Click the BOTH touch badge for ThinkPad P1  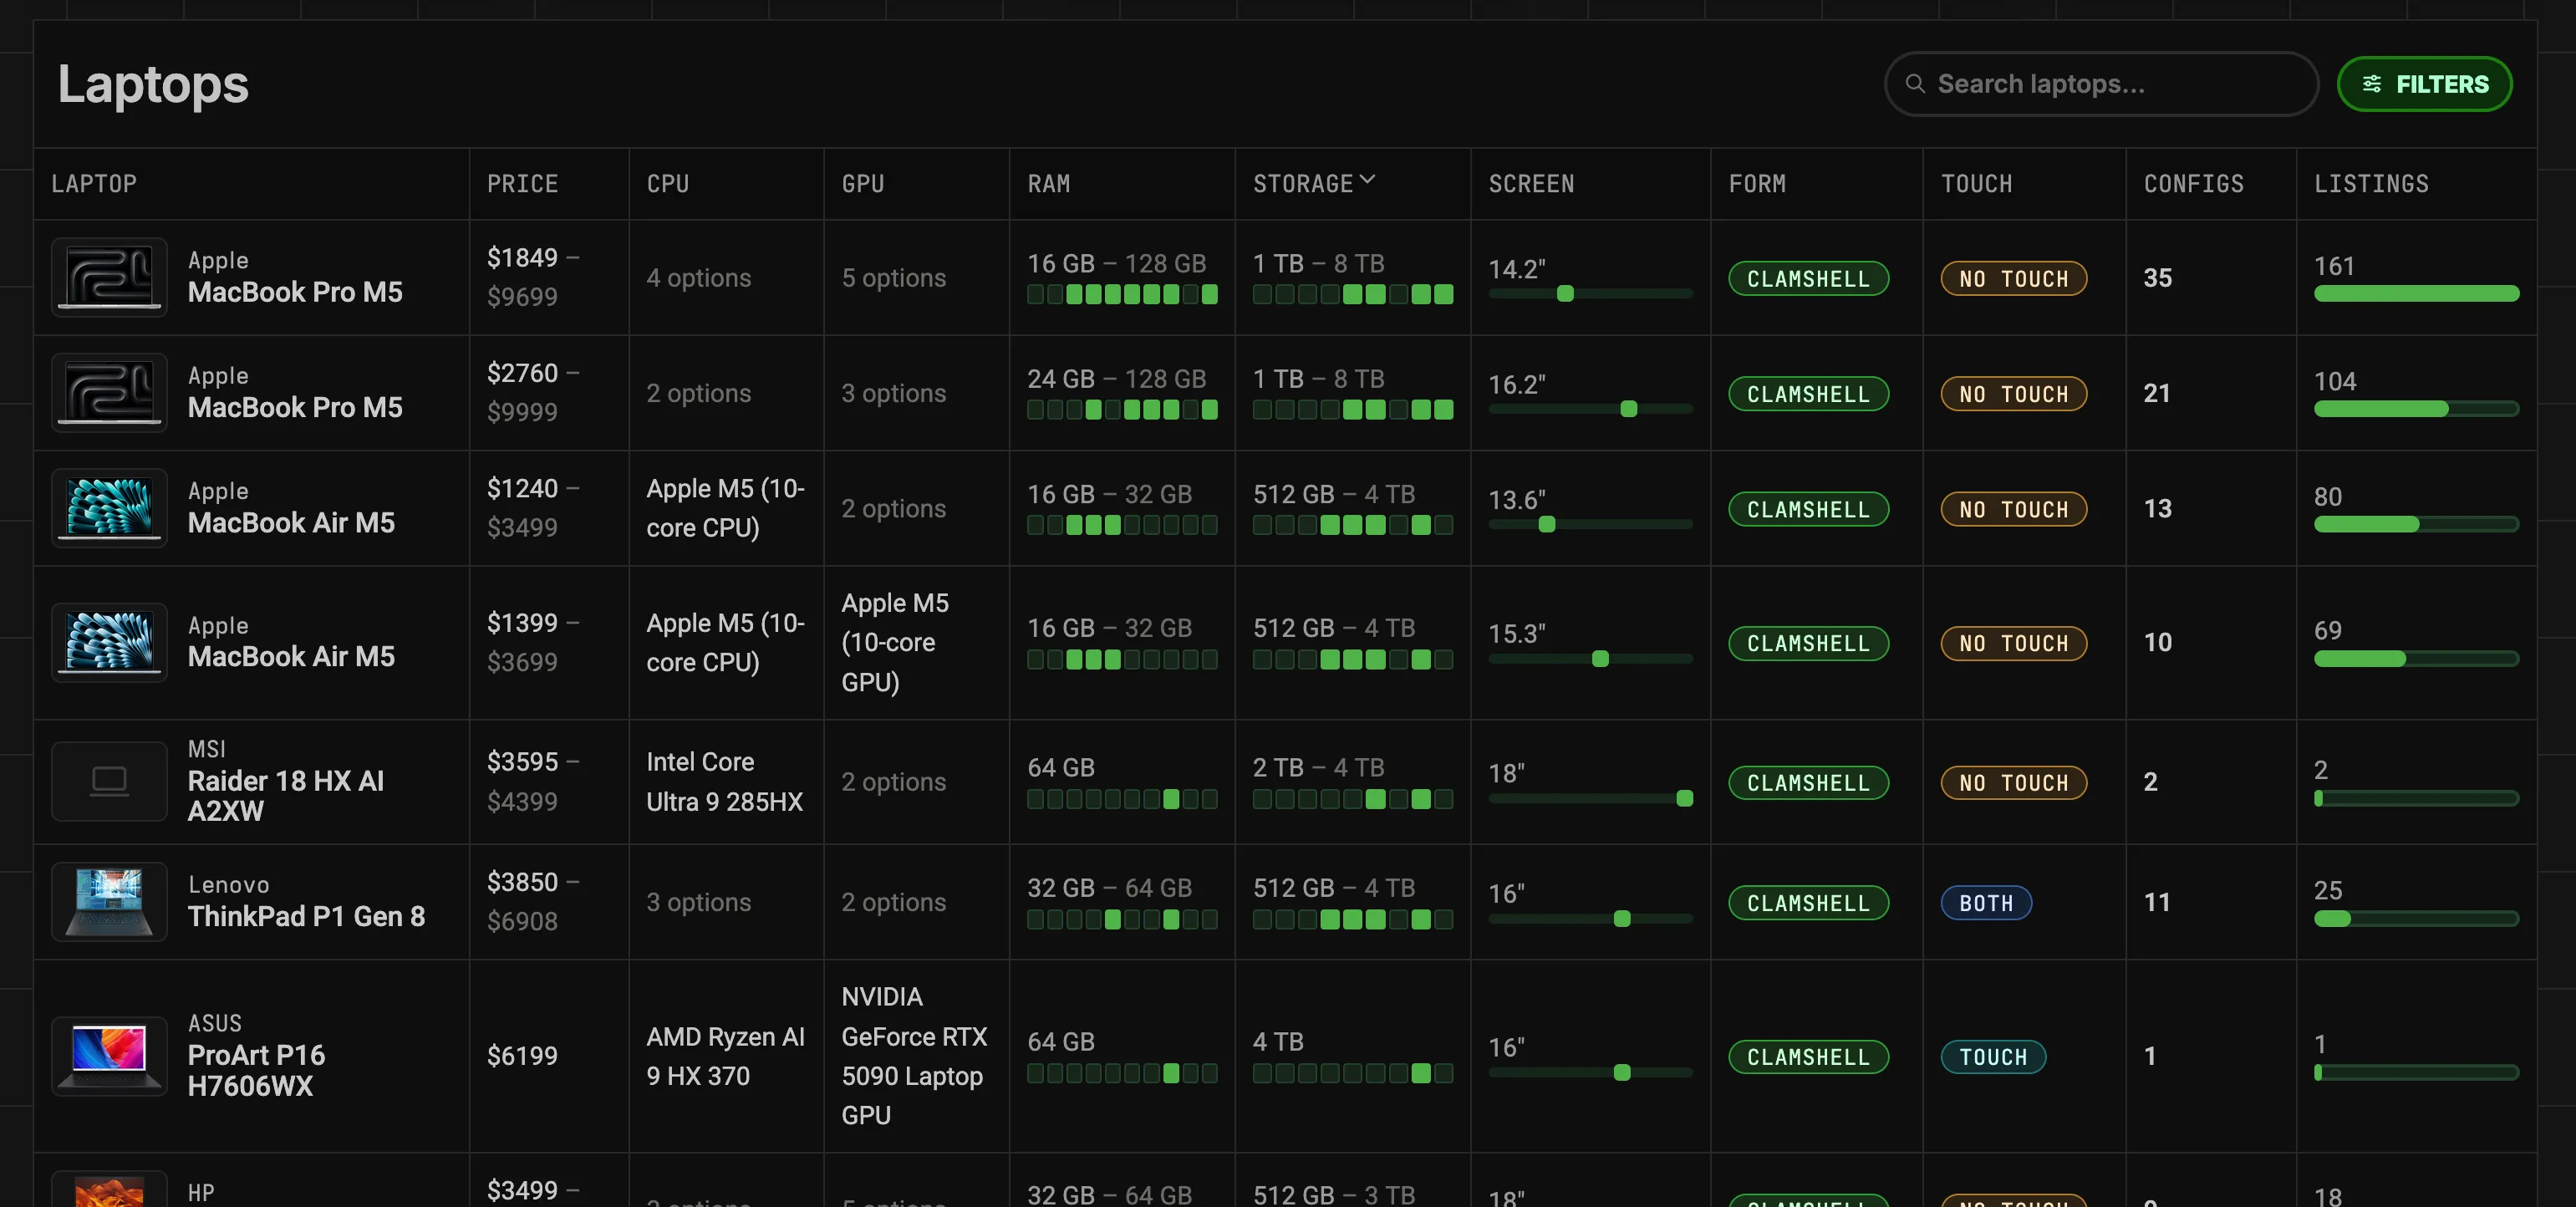(1986, 903)
